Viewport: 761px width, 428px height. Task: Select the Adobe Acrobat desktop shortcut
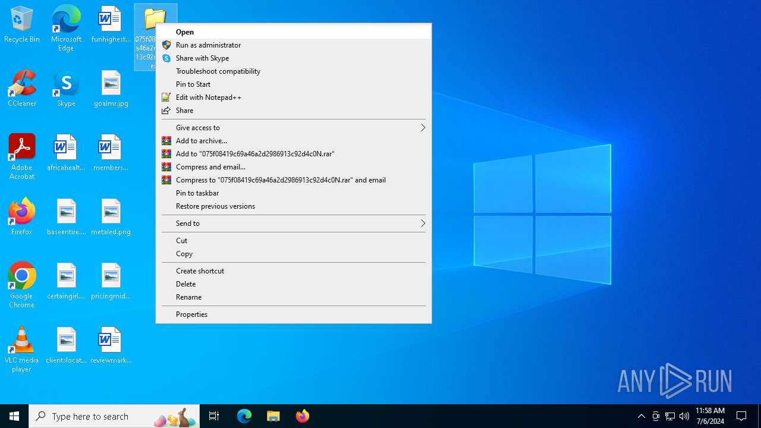22,157
